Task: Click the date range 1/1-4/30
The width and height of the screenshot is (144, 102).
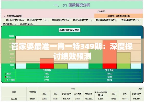Action: (x=101, y=11)
